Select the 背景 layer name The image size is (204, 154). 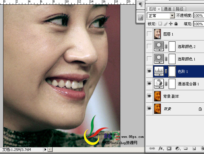167,109
